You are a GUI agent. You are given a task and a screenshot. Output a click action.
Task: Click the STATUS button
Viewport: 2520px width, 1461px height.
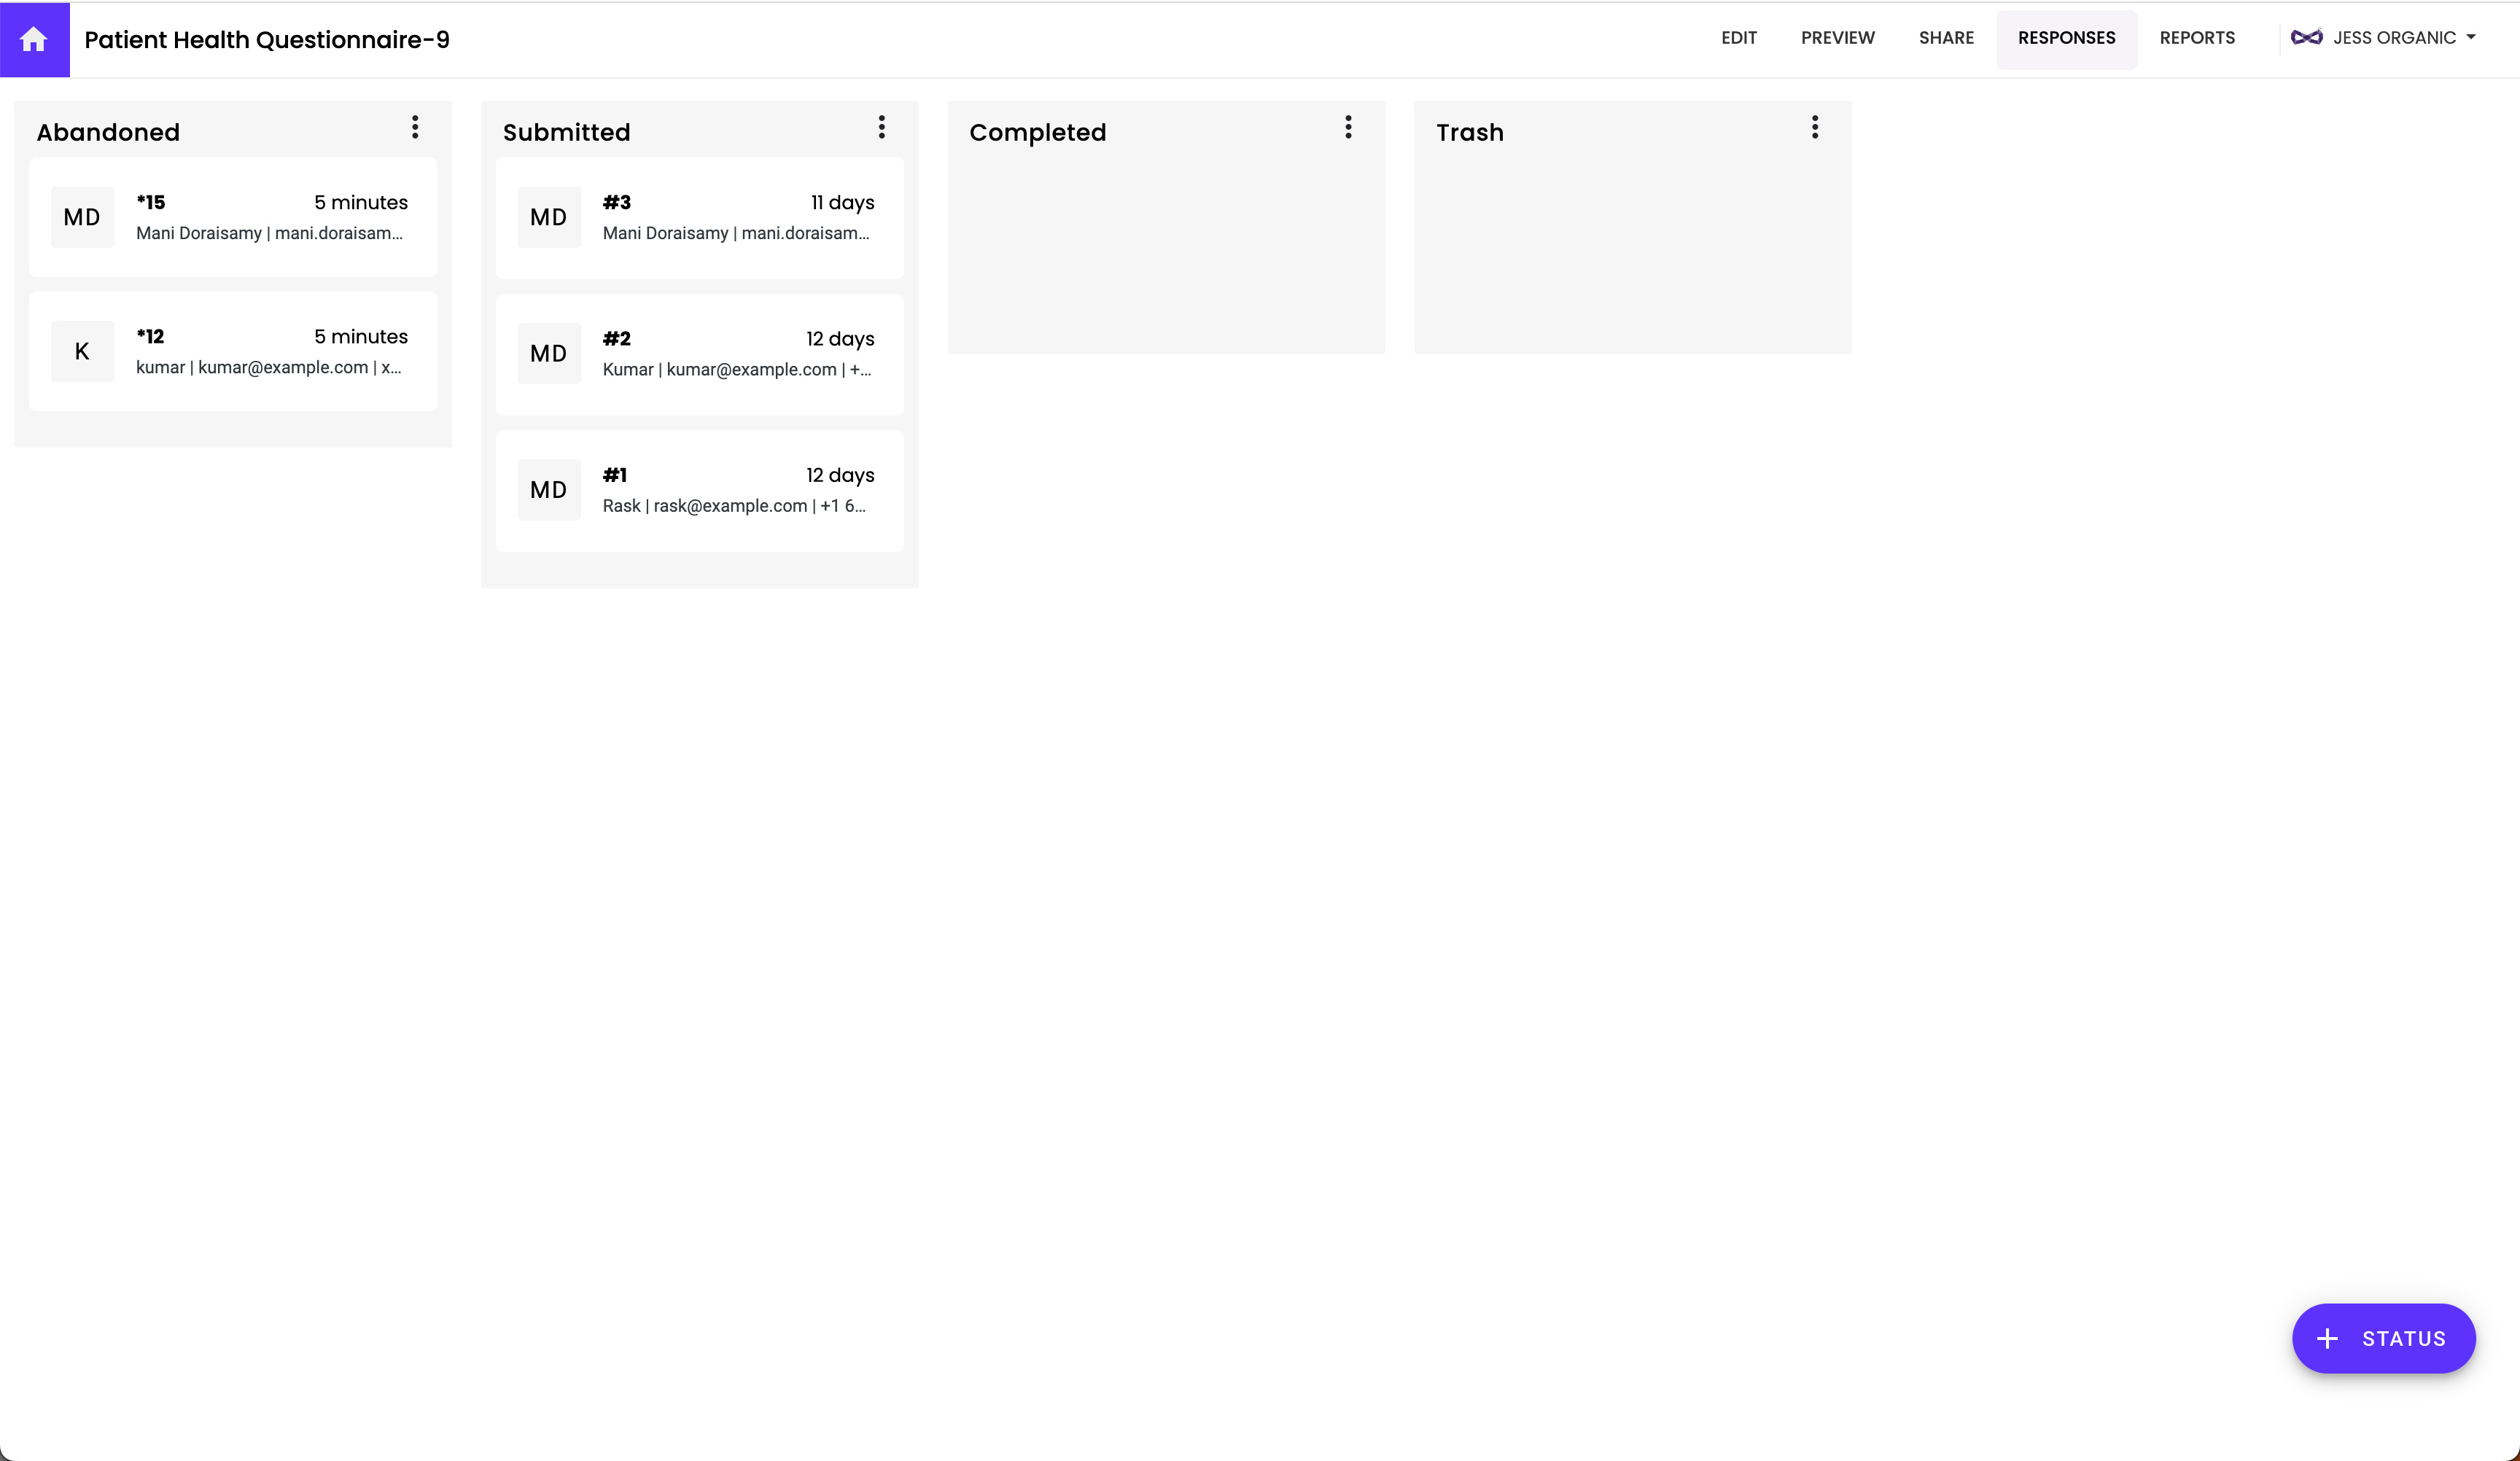(2384, 1338)
